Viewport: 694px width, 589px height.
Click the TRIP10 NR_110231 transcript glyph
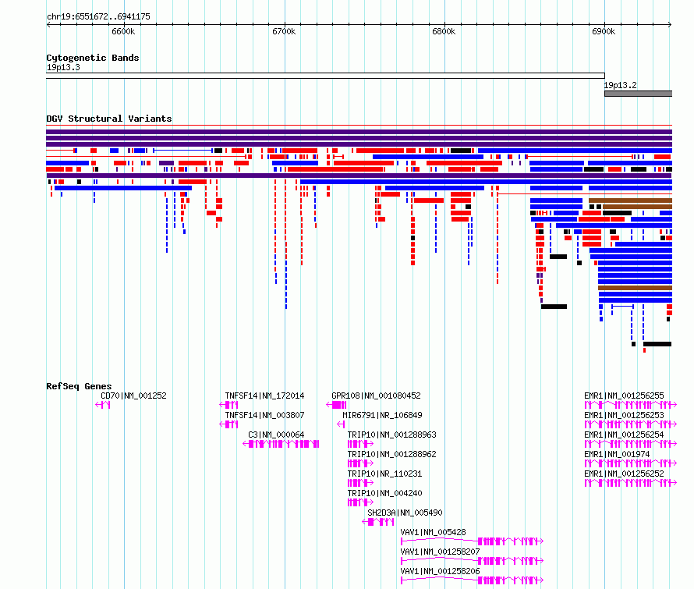pyautogui.click(x=360, y=483)
